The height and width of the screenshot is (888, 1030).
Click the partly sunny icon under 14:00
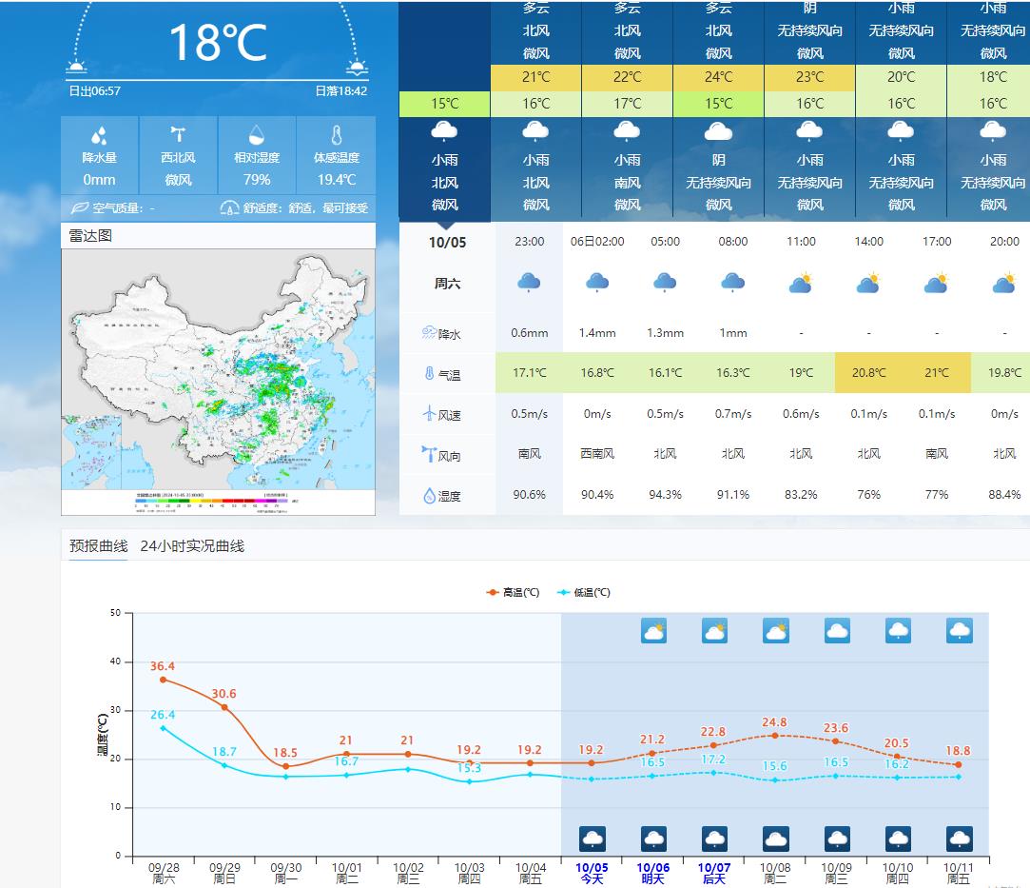tap(868, 283)
